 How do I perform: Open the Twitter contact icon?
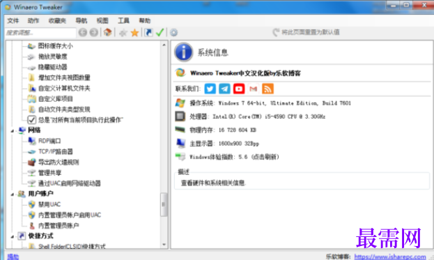[210, 89]
